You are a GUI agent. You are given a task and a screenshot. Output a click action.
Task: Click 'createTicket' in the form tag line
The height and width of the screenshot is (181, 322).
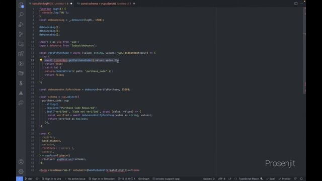pos(116,170)
